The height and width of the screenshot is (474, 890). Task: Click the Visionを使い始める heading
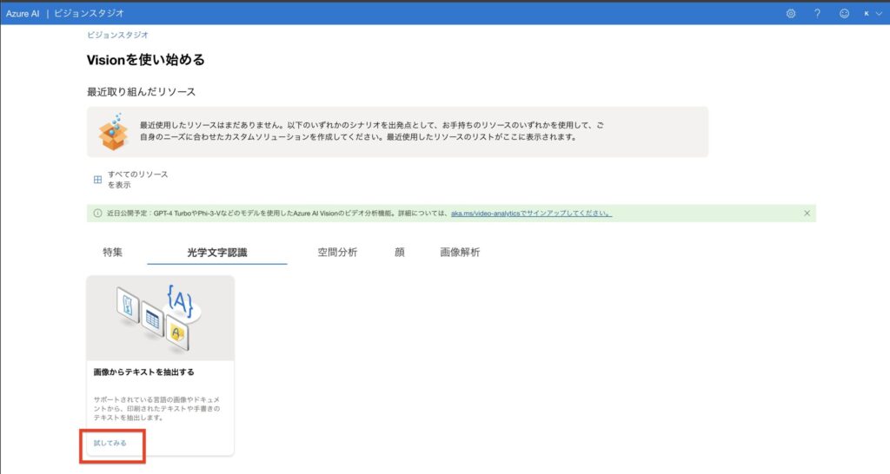tap(145, 60)
